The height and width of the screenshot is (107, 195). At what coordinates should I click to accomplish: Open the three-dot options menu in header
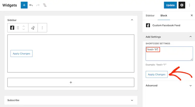point(189,5)
